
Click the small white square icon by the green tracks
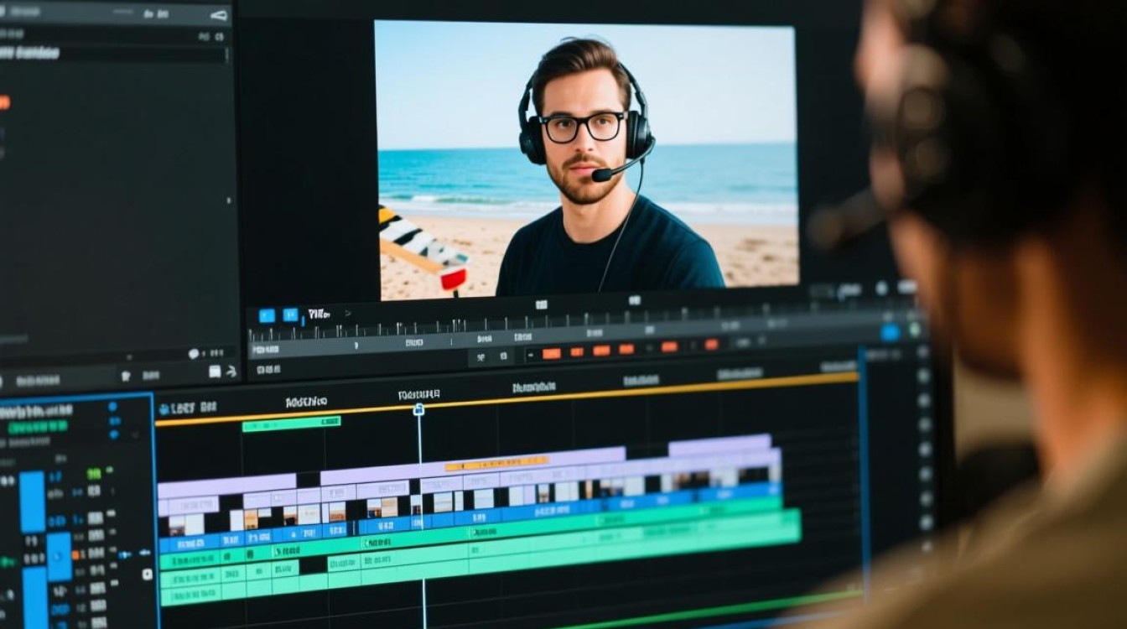148,574
